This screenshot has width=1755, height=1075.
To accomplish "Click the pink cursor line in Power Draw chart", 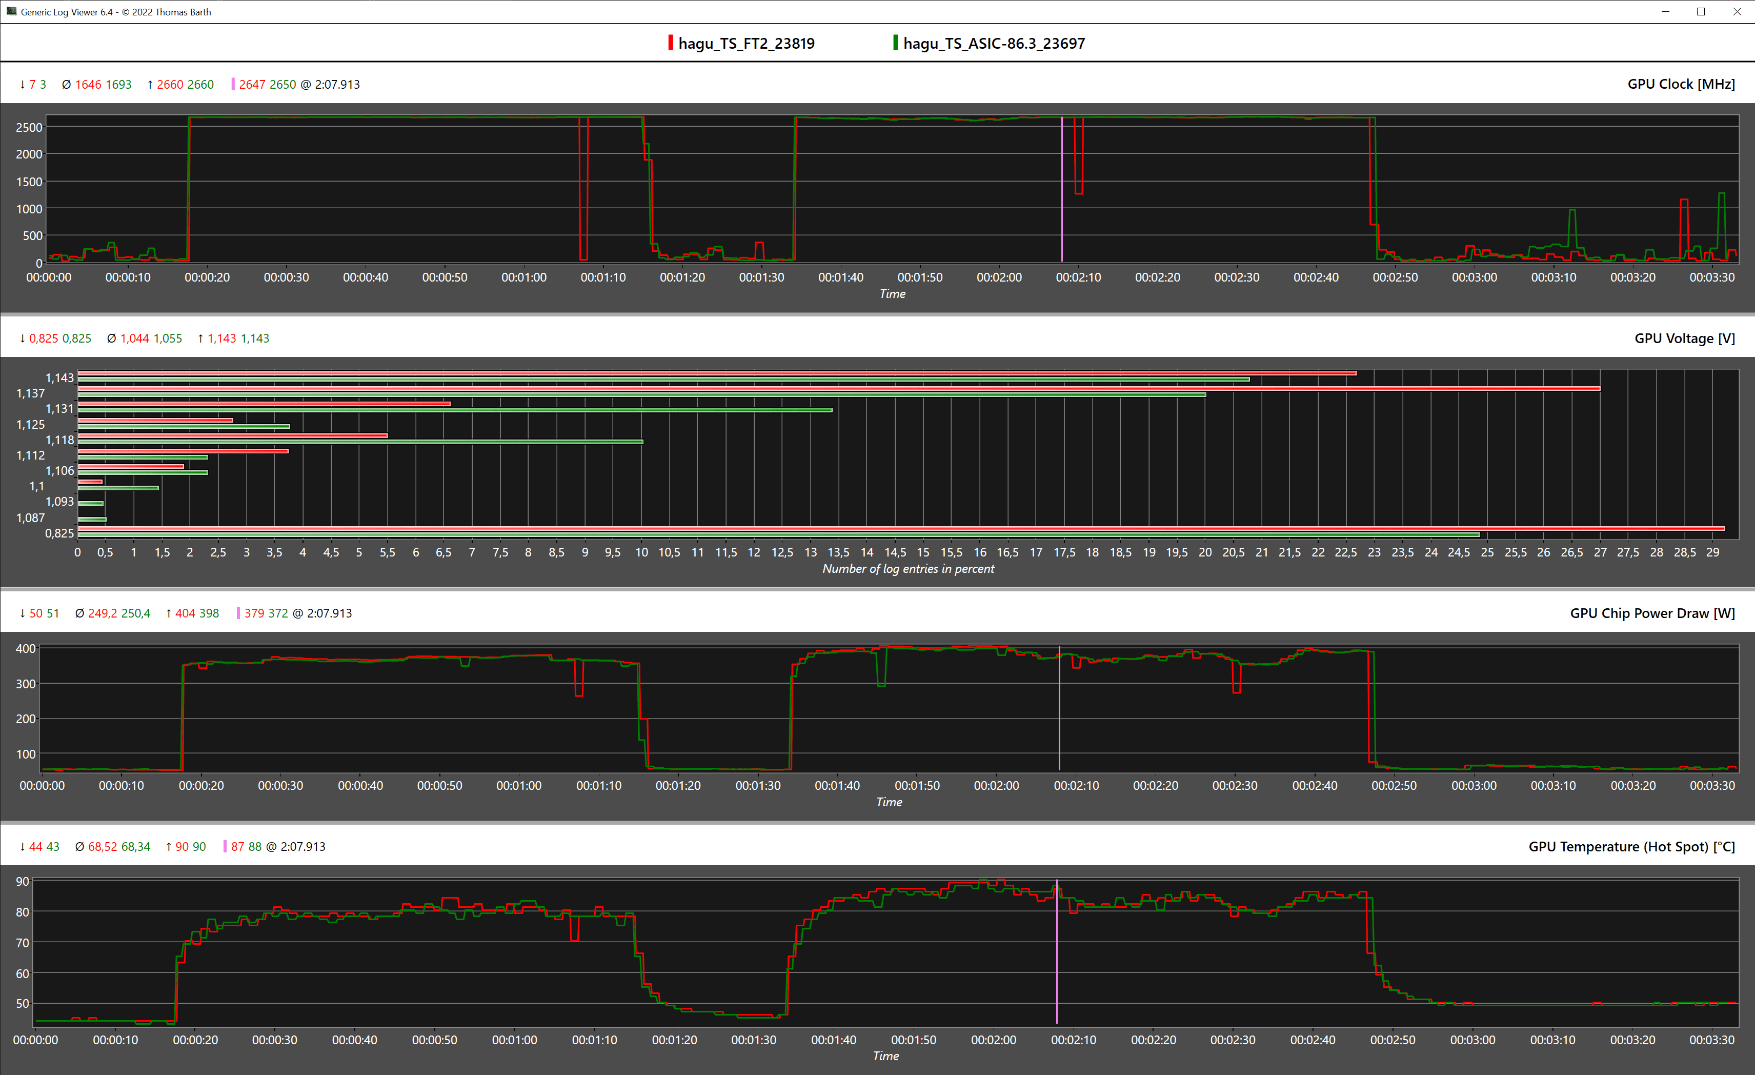I will [x=1059, y=707].
